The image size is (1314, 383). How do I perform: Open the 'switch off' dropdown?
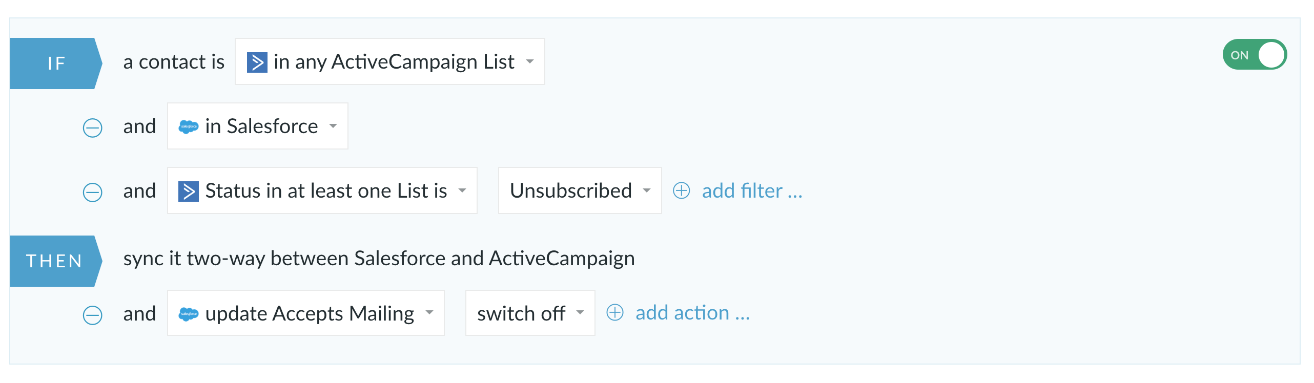(530, 313)
